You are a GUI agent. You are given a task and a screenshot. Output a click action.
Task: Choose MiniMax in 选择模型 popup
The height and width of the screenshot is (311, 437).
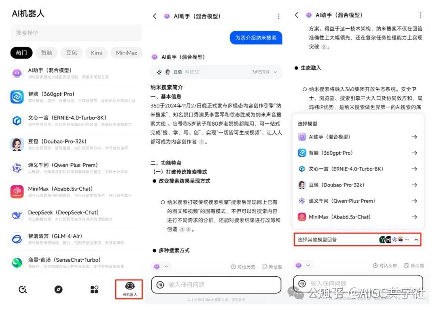point(358,217)
